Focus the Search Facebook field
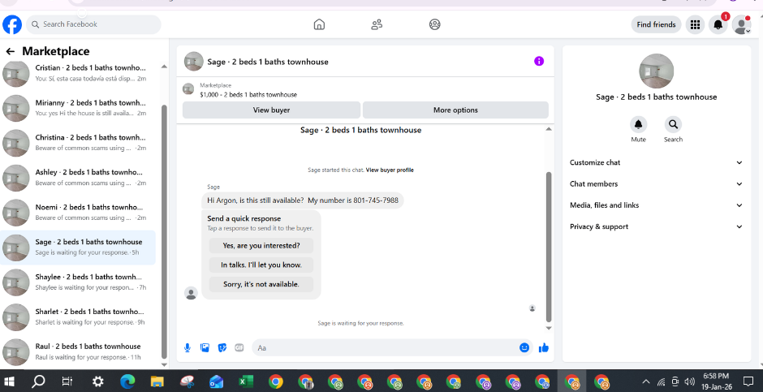This screenshot has height=392, width=763. [x=93, y=24]
